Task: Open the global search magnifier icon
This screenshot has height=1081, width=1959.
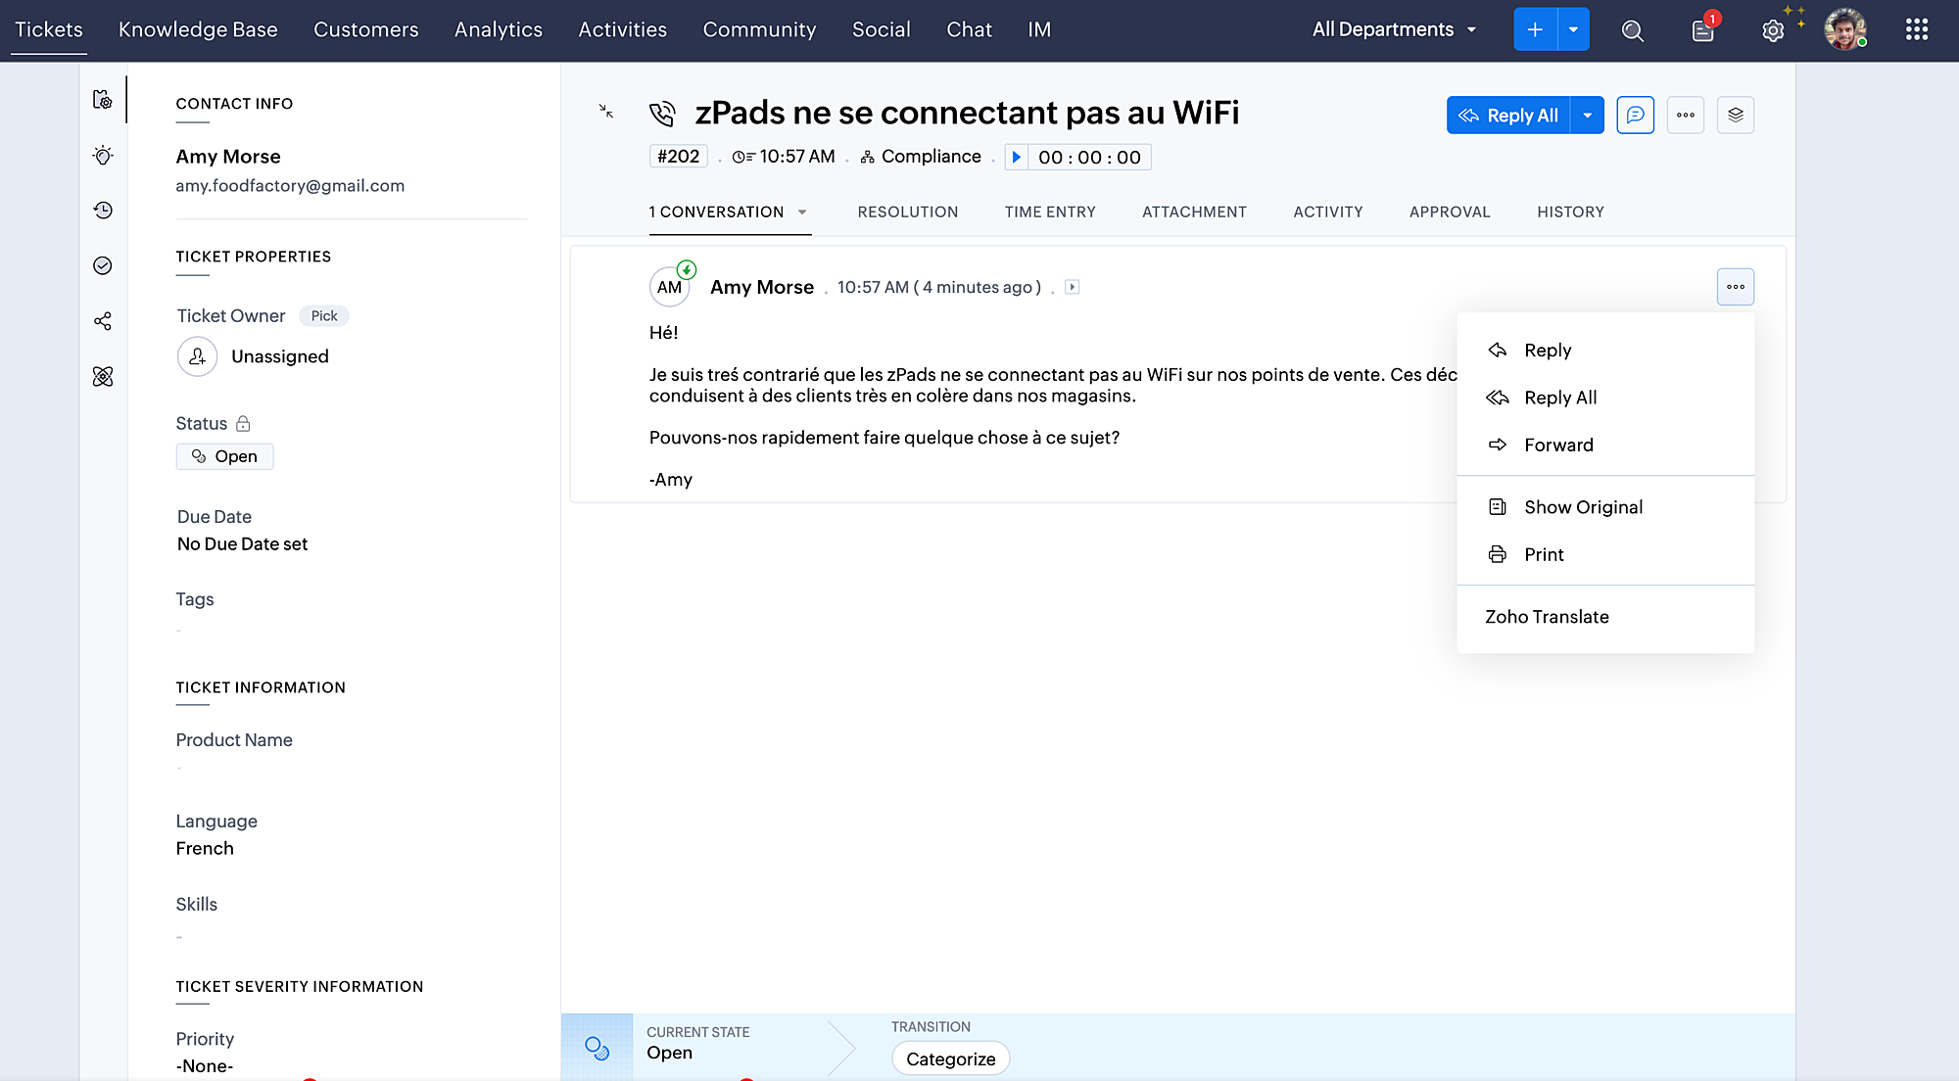Action: [x=1632, y=30]
